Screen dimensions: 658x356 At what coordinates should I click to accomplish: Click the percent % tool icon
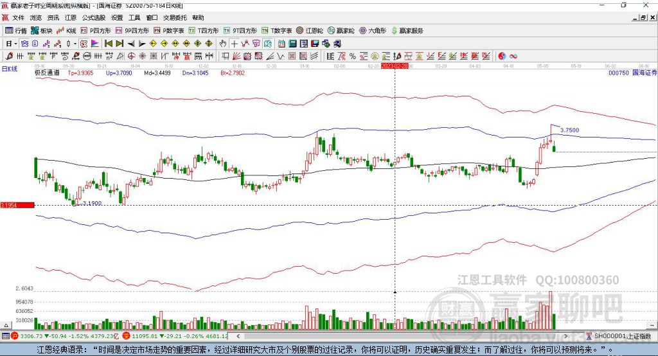[x=353, y=57]
